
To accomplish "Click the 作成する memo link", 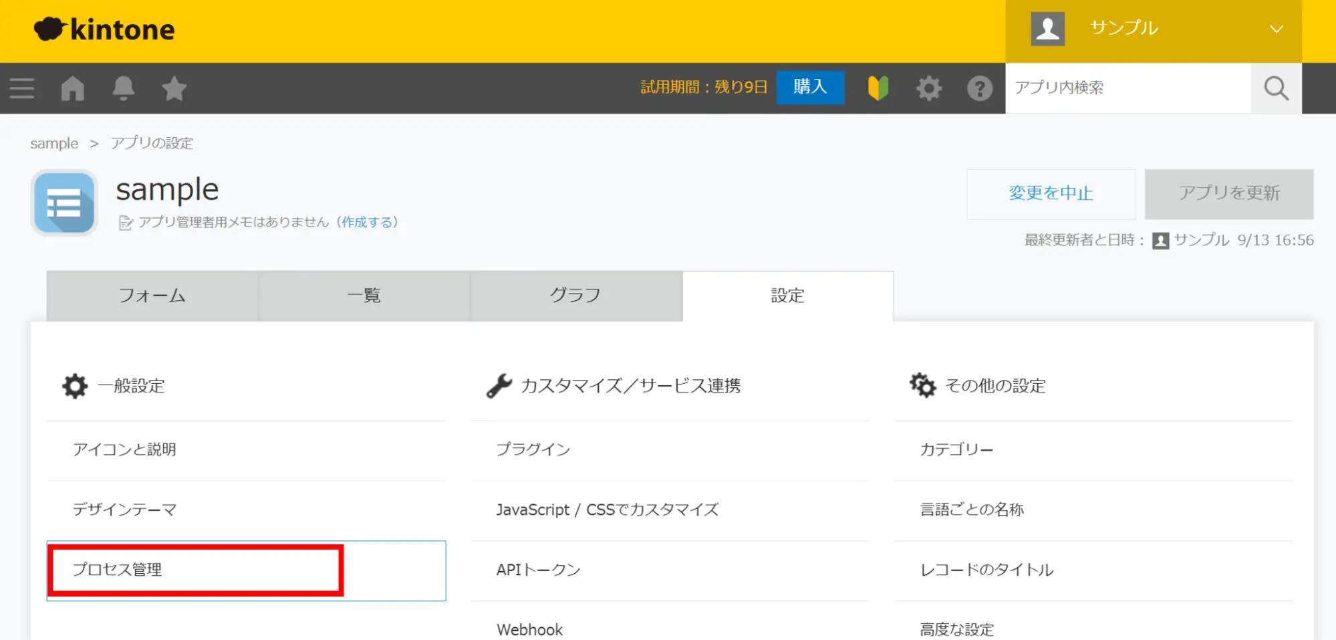I will [x=368, y=222].
